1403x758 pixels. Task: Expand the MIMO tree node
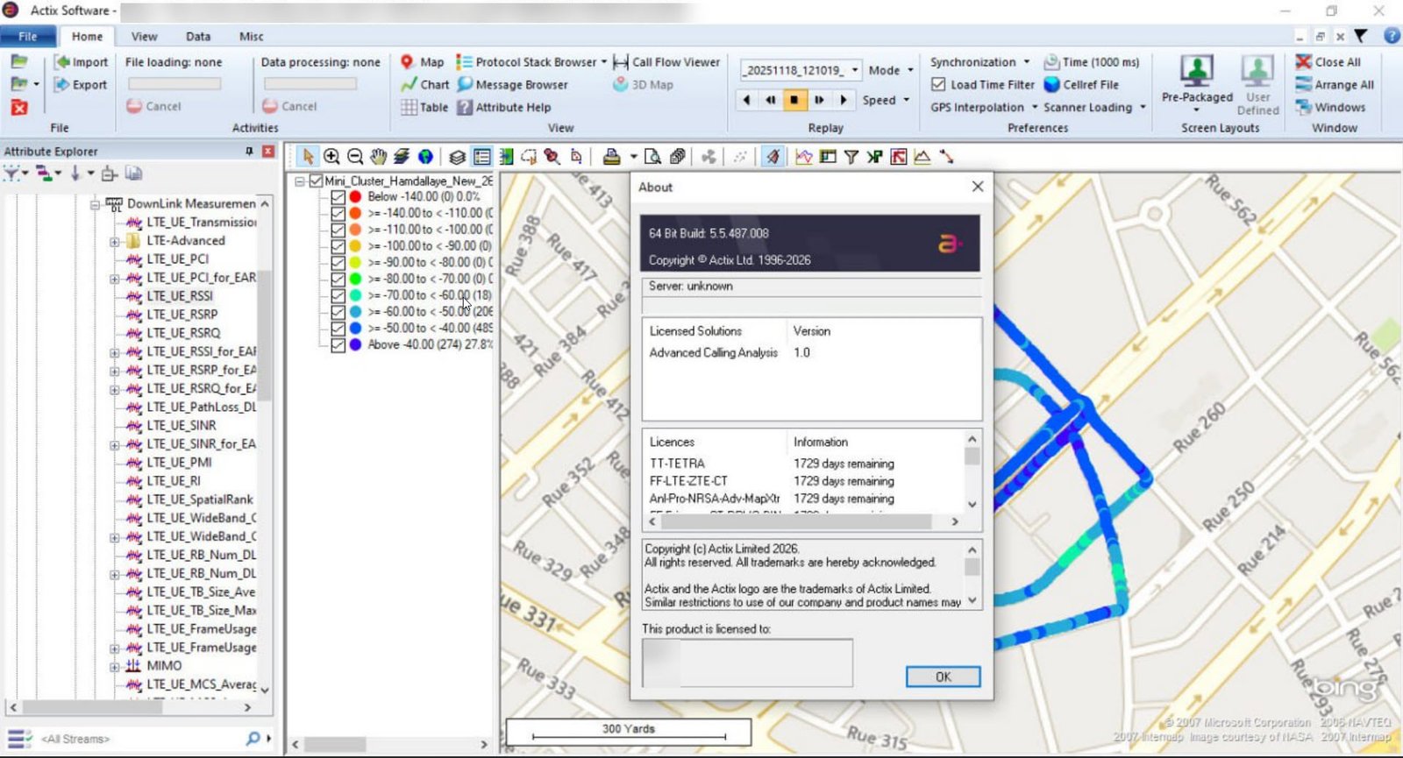pos(114,666)
